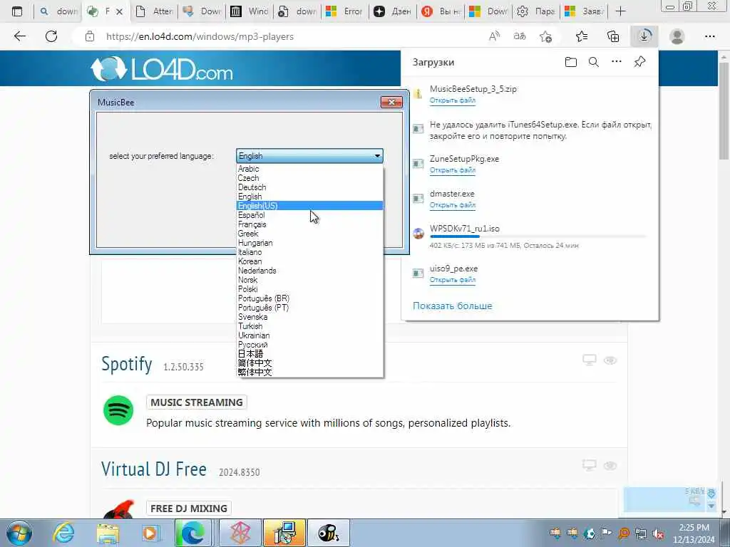Choose Deutsch from language list
Image resolution: width=730 pixels, height=547 pixels.
coord(309,187)
